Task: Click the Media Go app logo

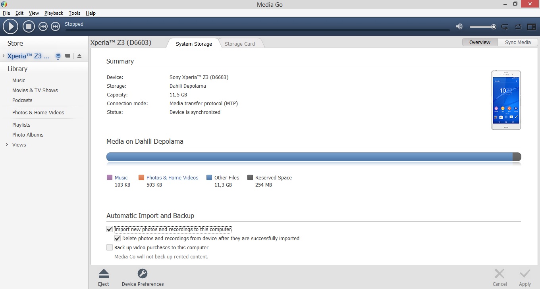Action: (4, 4)
